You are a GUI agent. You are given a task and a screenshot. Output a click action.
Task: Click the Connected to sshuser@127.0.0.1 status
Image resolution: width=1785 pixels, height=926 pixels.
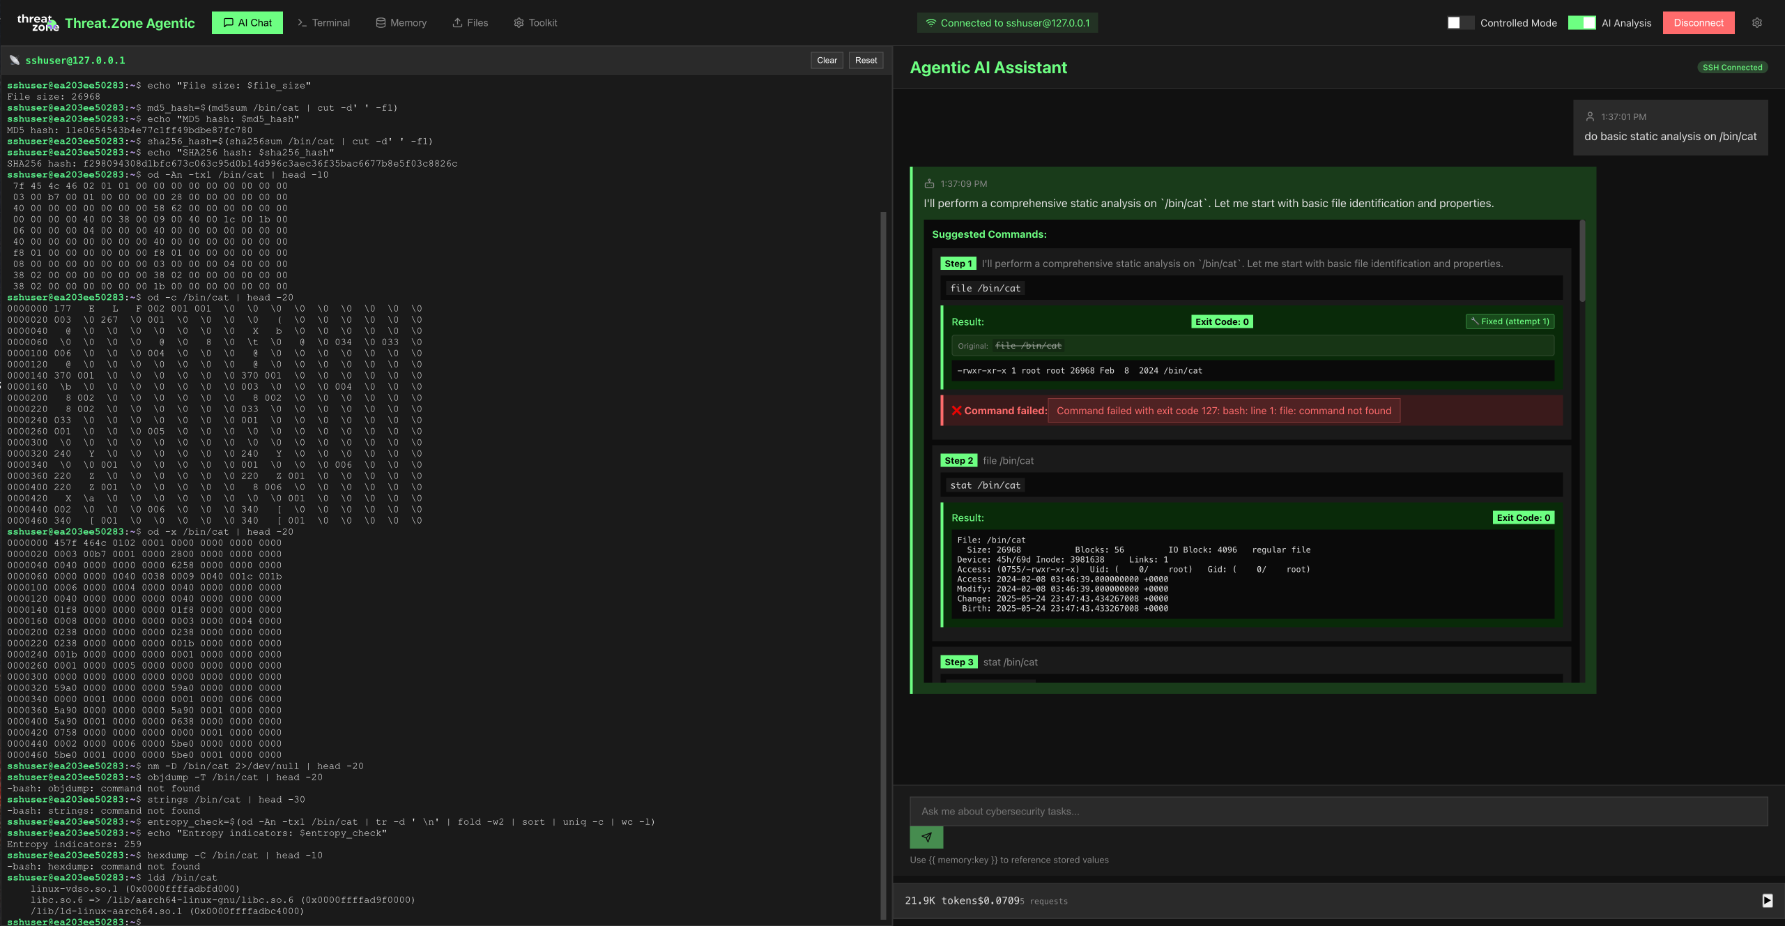[1007, 23]
